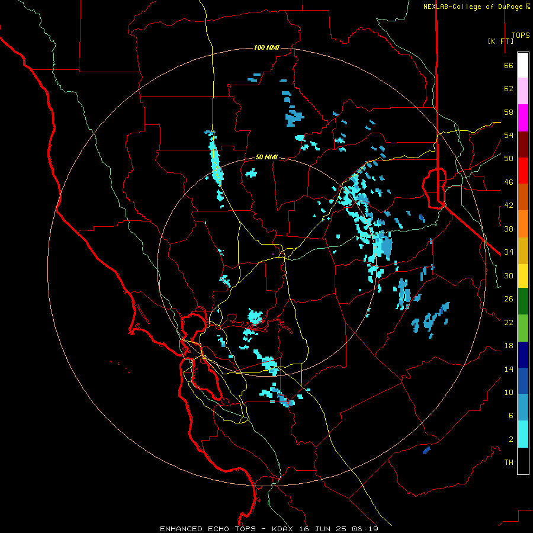Screen dimensions: 533x533
Task: Click the legend value 62
Action: tap(509, 89)
